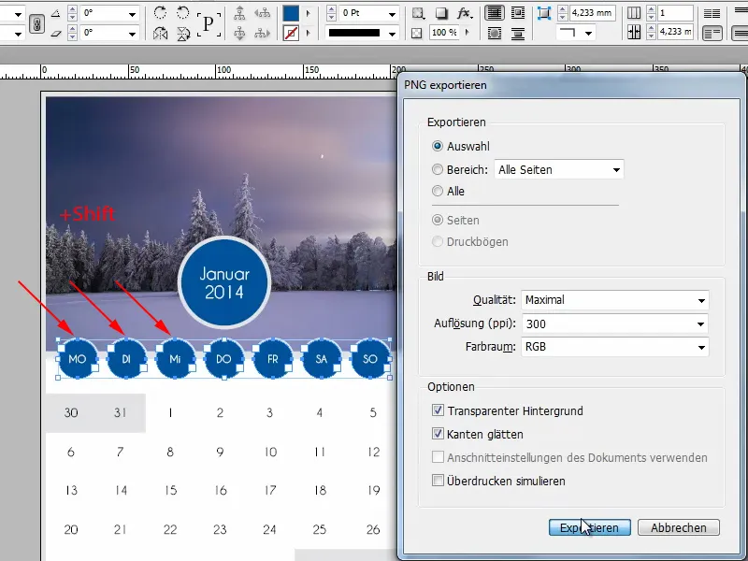Click the rotation angle icon
This screenshot has height=561, width=748.
coord(56,13)
